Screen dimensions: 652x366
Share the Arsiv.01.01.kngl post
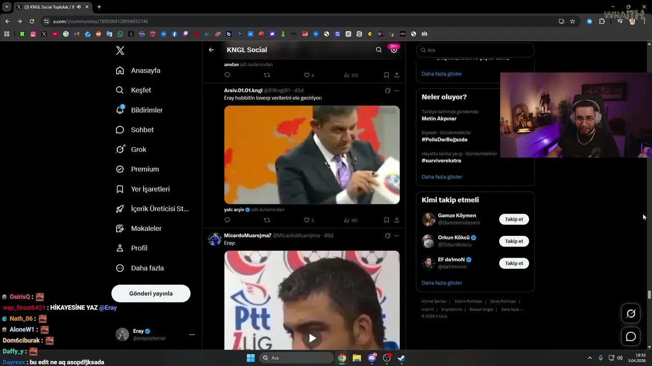(x=397, y=220)
